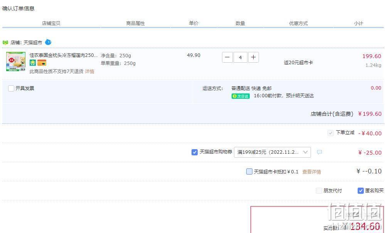Click the unit price 49.90
This screenshot has width=385, height=233.
pos(194,55)
